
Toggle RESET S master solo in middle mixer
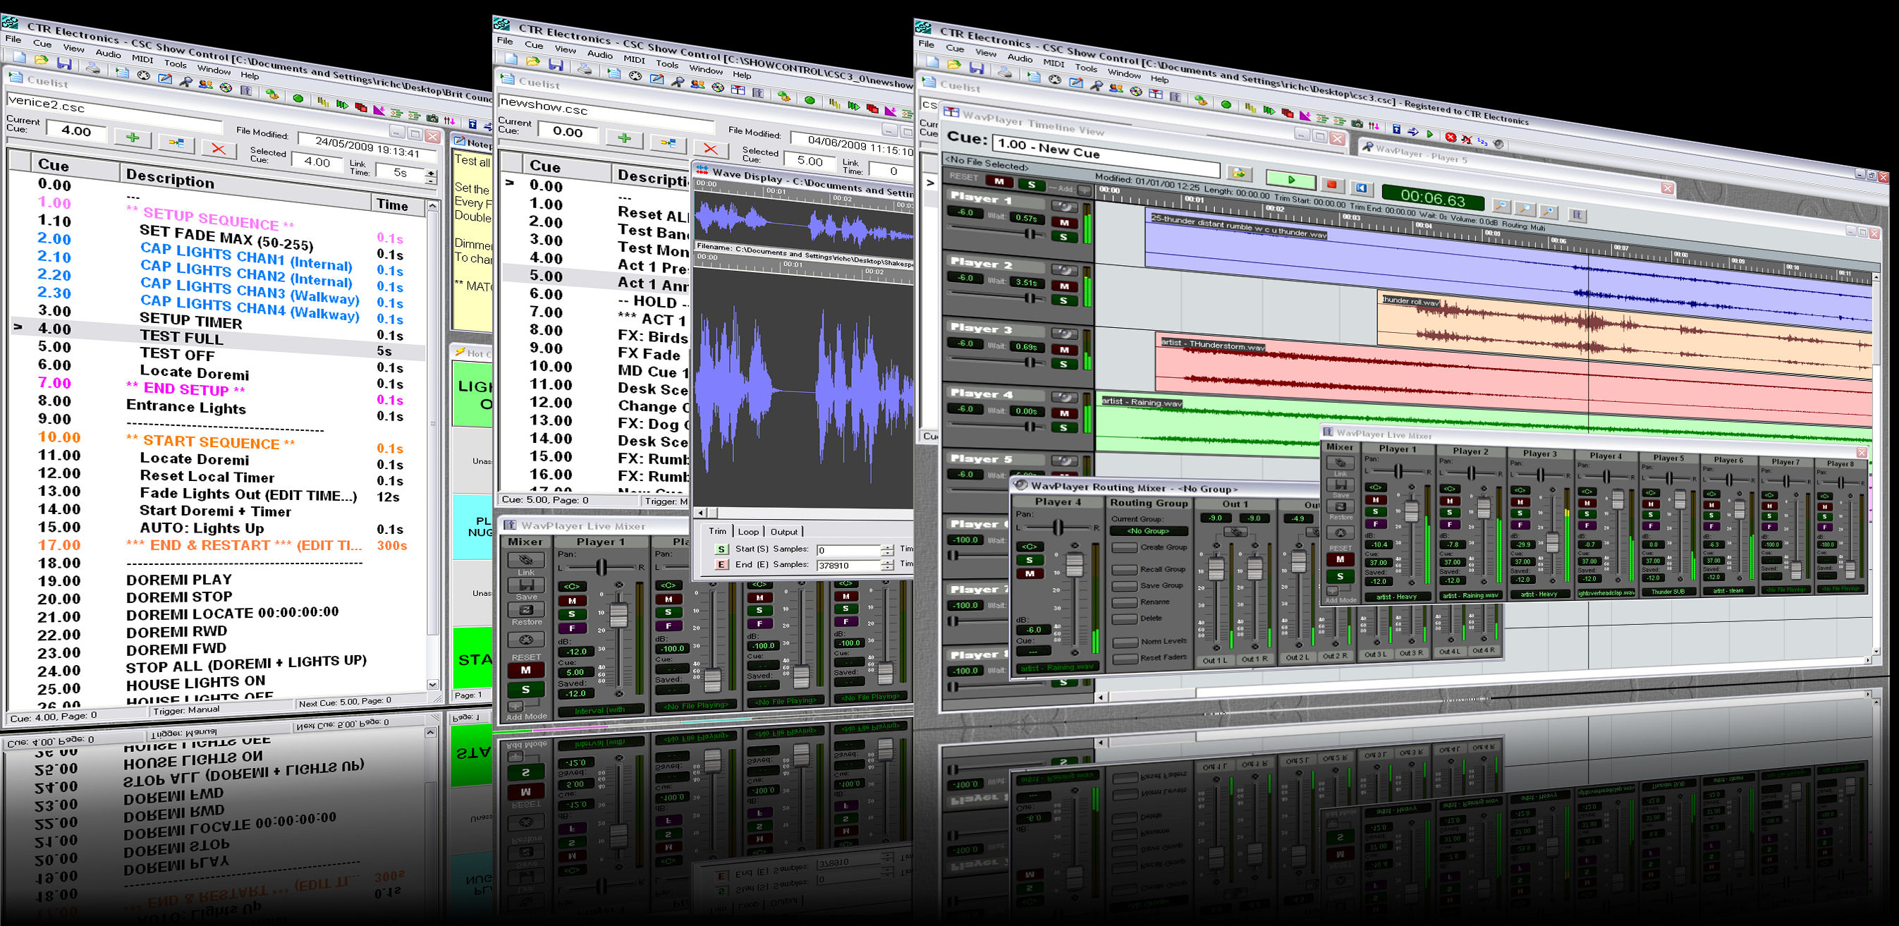tap(525, 689)
